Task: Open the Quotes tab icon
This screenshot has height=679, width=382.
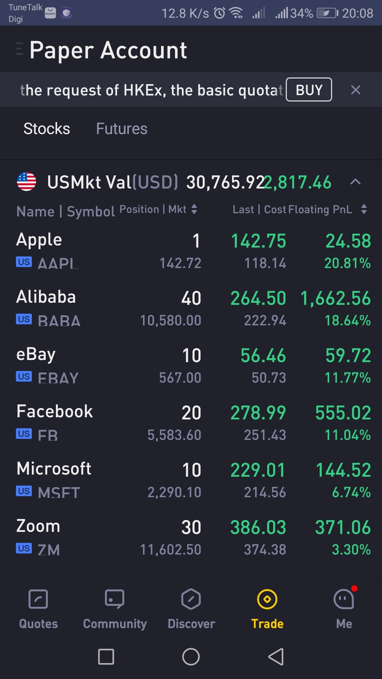Action: (38, 599)
